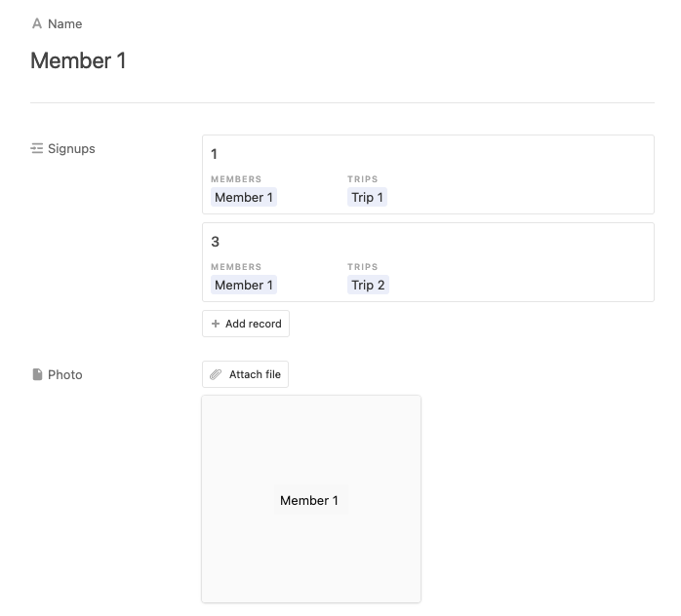Select Trip 2 linked chip
This screenshot has height=616, width=681.
(x=368, y=285)
